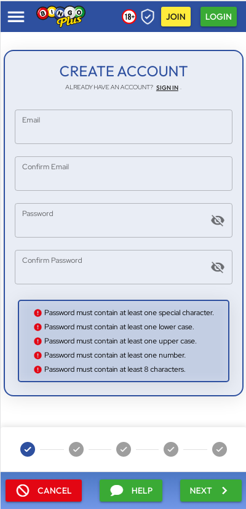Open the shield security checkmark icon
The image size is (246, 509).
pyautogui.click(x=148, y=17)
